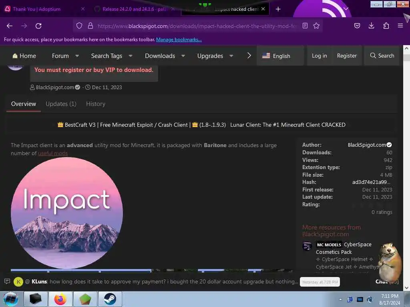Open the Manage bookmarks link
This screenshot has width=410, height=307.
[x=179, y=40]
